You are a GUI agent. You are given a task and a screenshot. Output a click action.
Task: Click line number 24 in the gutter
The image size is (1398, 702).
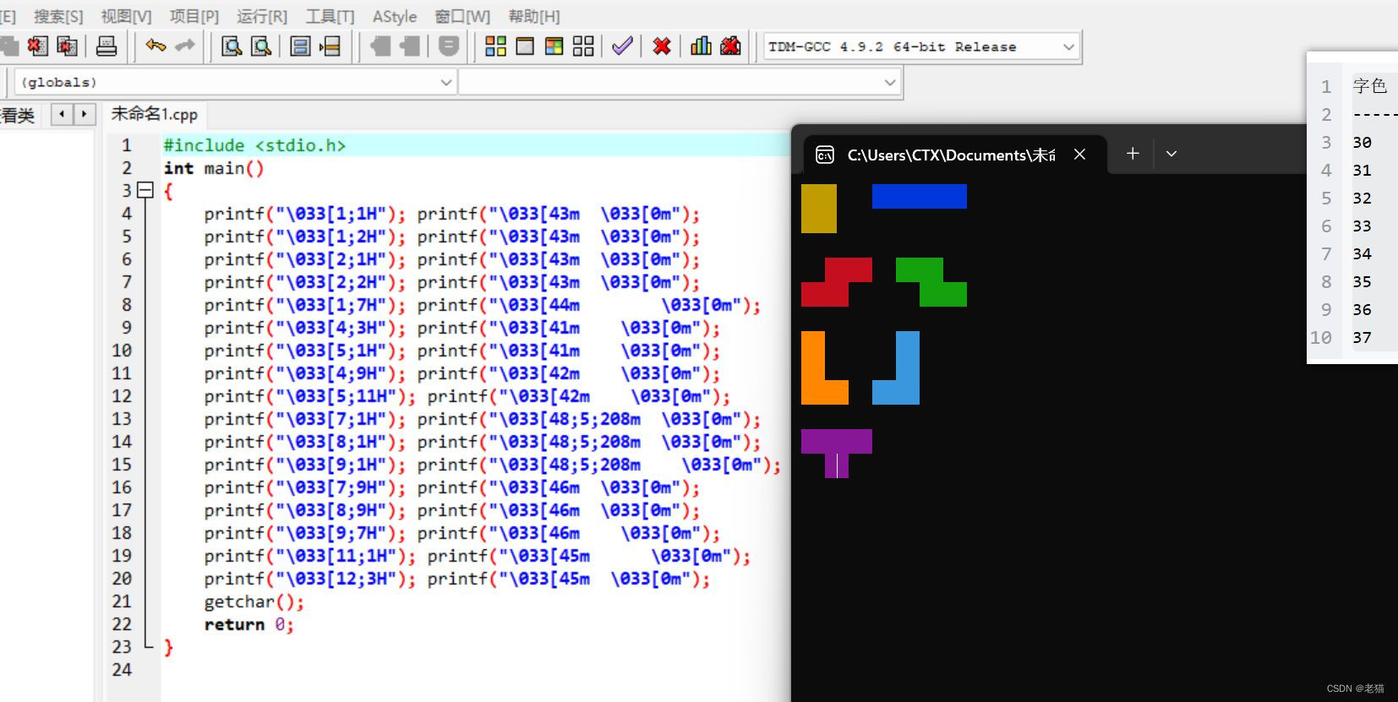pyautogui.click(x=122, y=670)
